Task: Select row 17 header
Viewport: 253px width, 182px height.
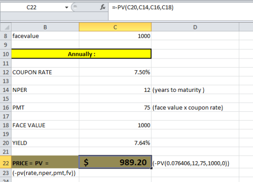Action: tap(5, 116)
